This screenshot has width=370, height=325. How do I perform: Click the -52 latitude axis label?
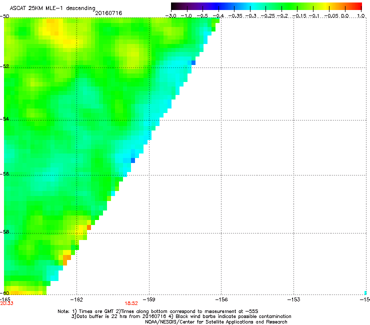coord(4,66)
